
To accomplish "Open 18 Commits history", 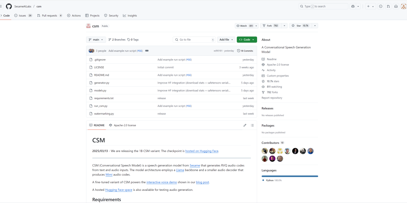I will point(245,51).
